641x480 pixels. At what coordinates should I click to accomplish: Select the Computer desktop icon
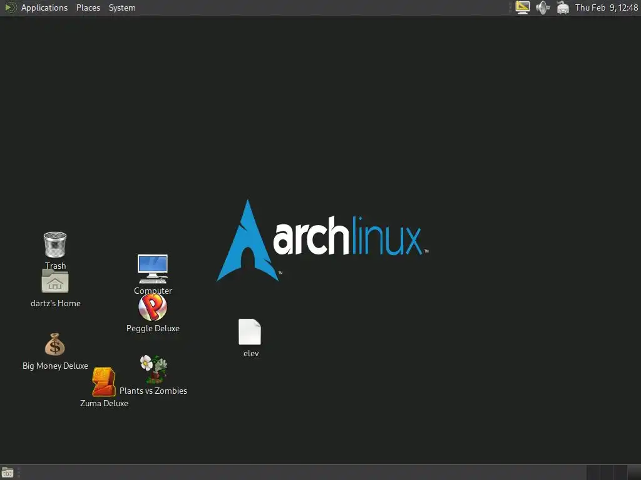tap(153, 269)
